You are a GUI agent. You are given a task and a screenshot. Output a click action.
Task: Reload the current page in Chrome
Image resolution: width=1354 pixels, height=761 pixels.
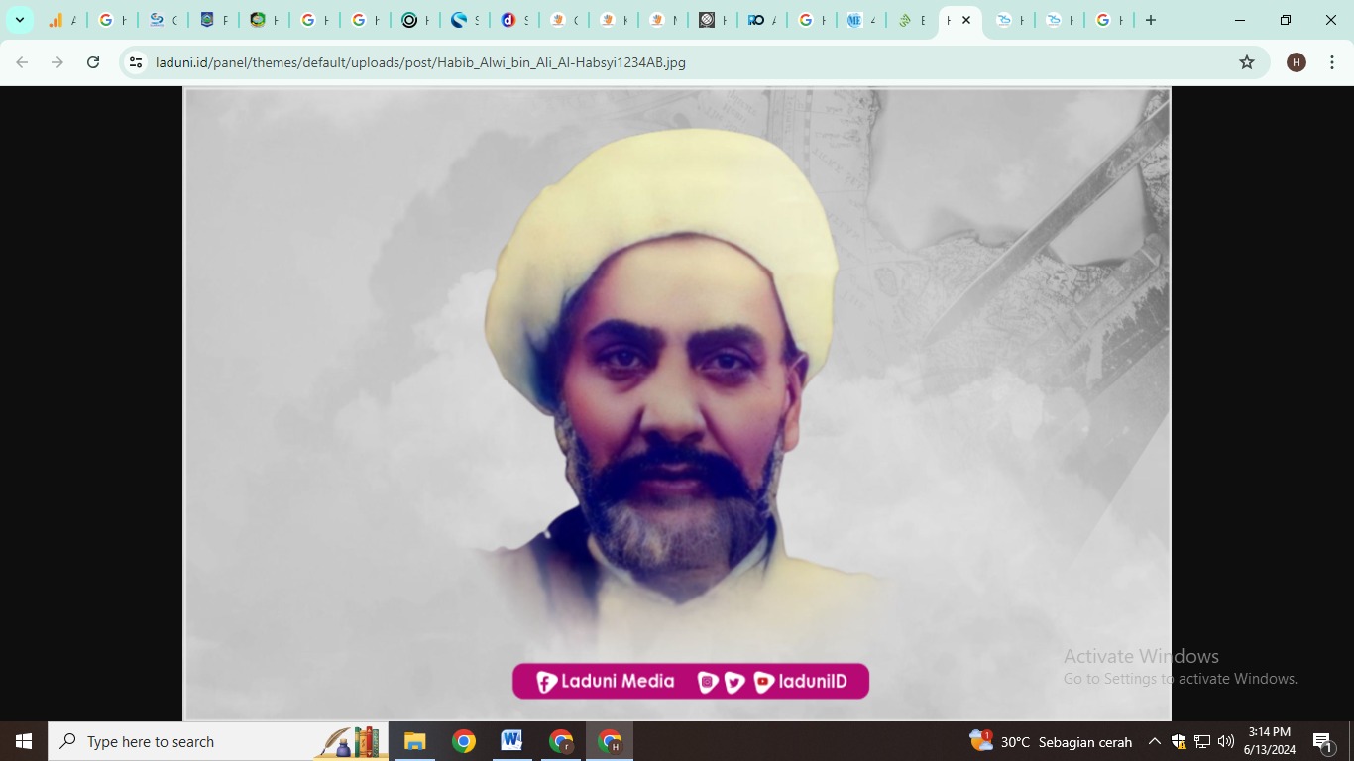92,61
